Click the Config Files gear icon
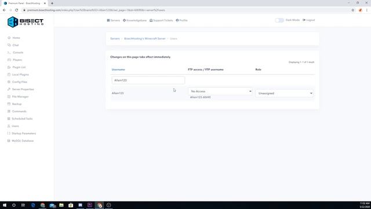The height and width of the screenshot is (209, 371). (9, 82)
